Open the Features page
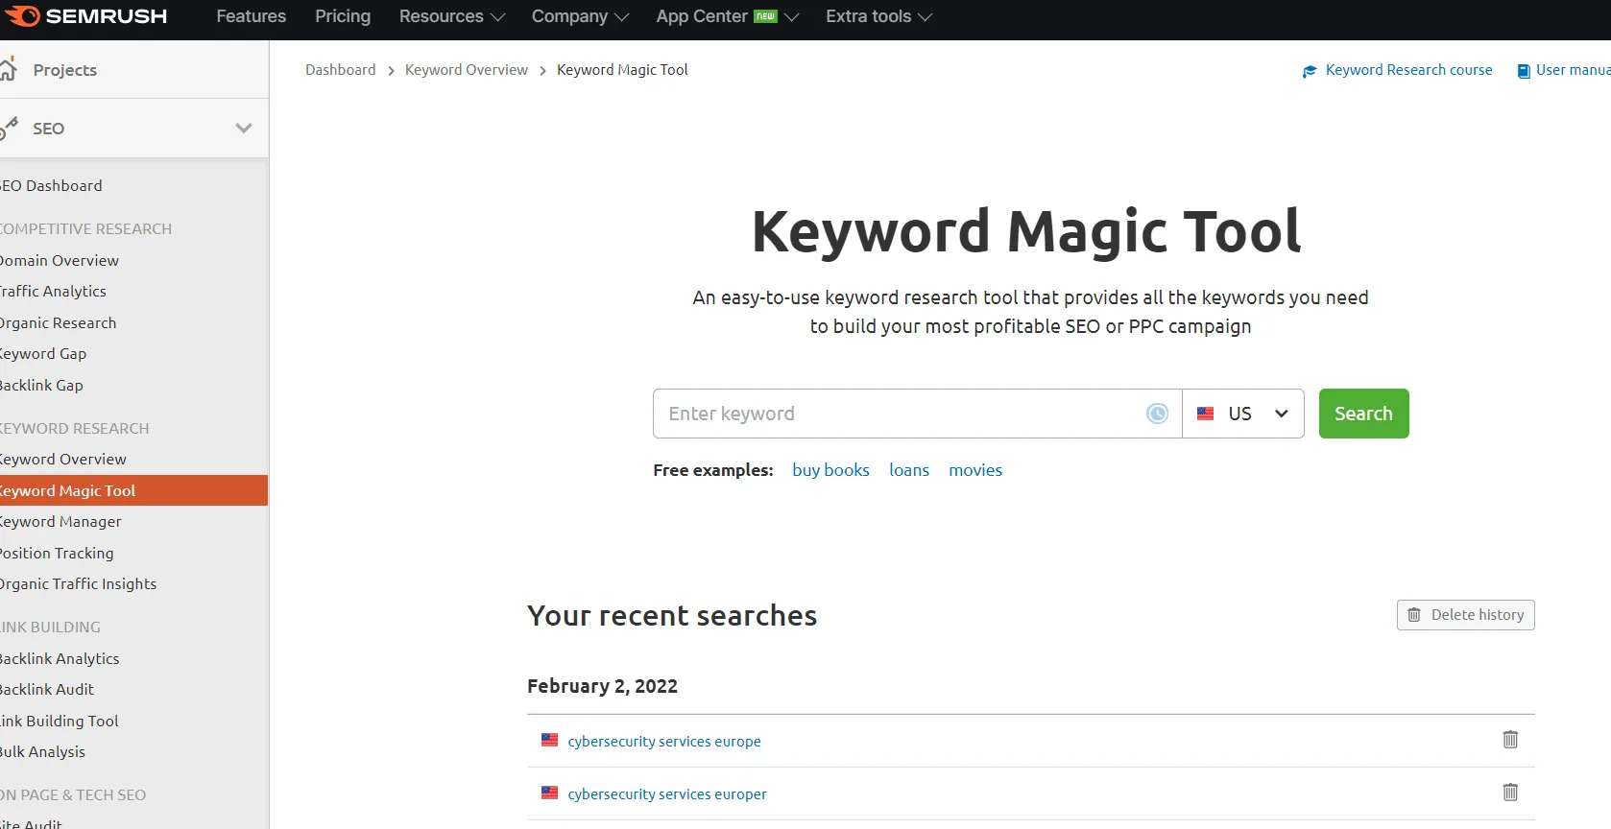Viewport: 1611px width, 829px height. tap(252, 16)
